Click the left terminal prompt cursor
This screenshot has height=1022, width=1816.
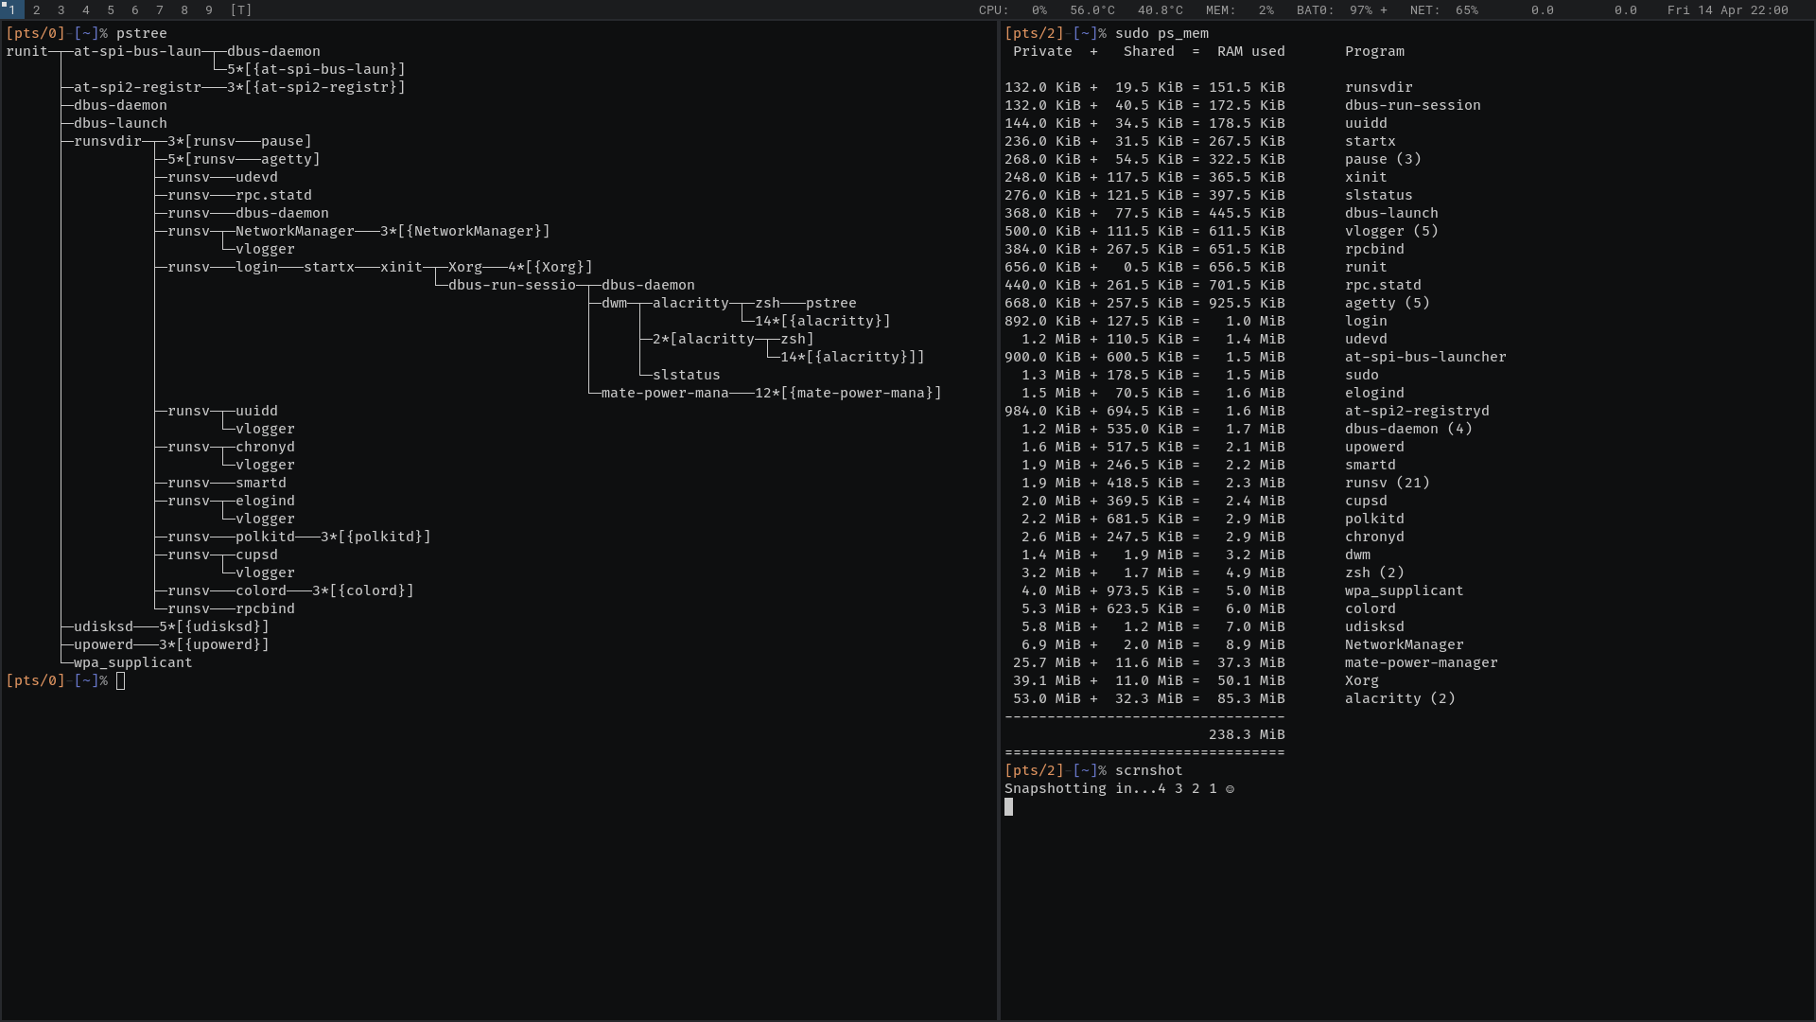(x=120, y=680)
